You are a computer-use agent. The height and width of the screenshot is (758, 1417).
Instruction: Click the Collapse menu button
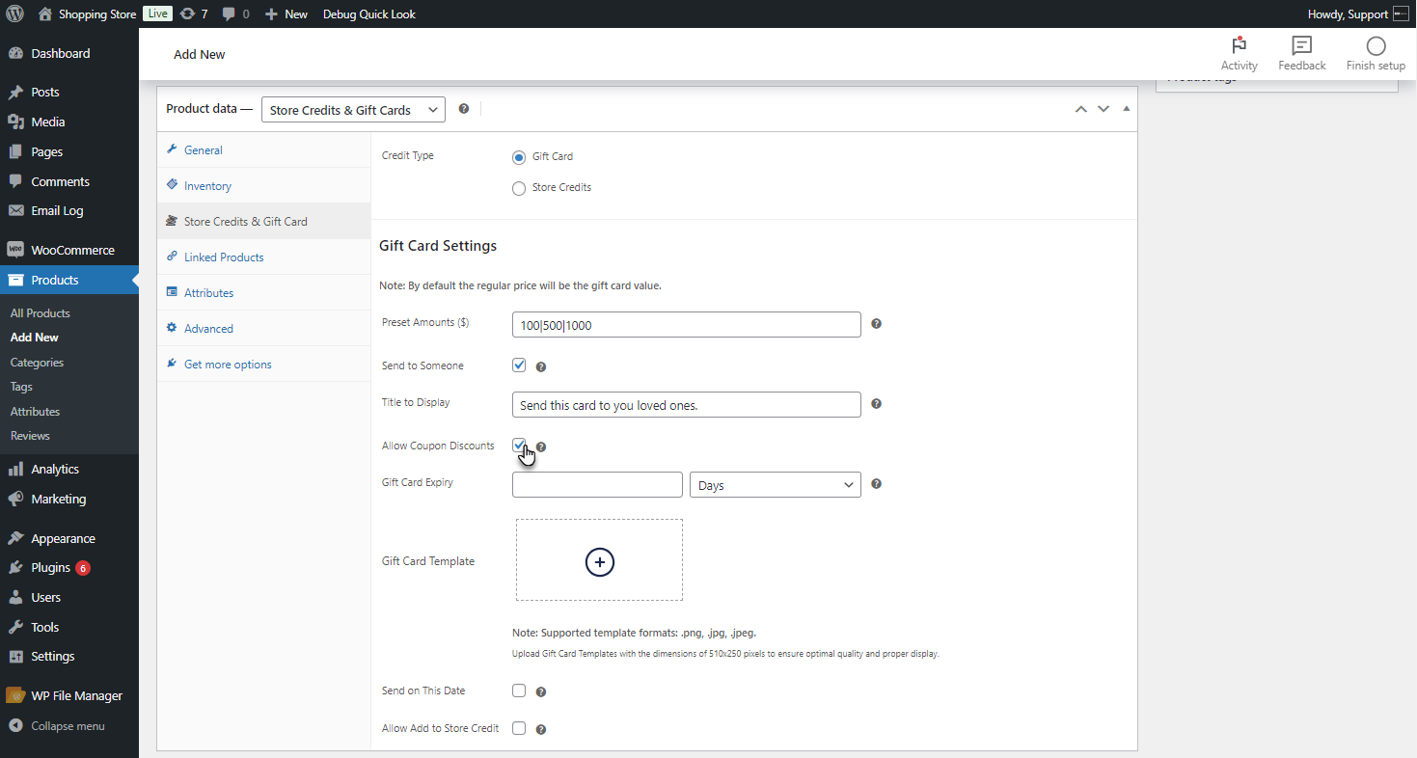69,725
